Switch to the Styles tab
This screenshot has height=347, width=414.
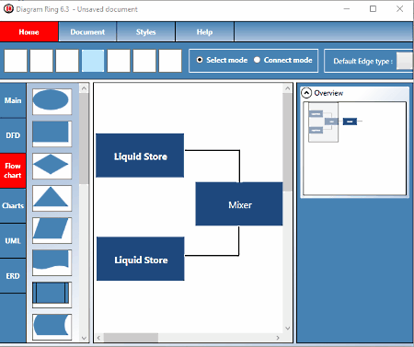point(146,32)
